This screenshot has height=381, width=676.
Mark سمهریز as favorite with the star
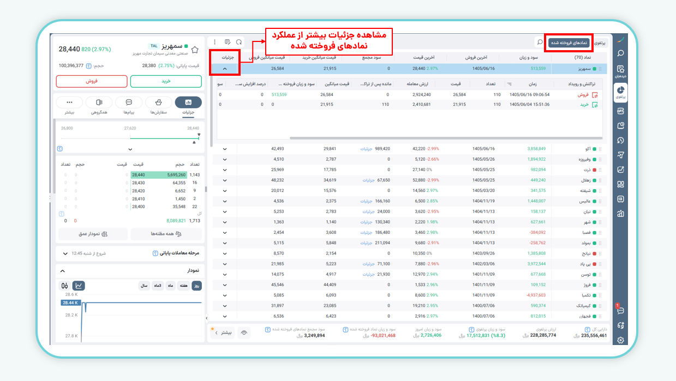tap(195, 50)
